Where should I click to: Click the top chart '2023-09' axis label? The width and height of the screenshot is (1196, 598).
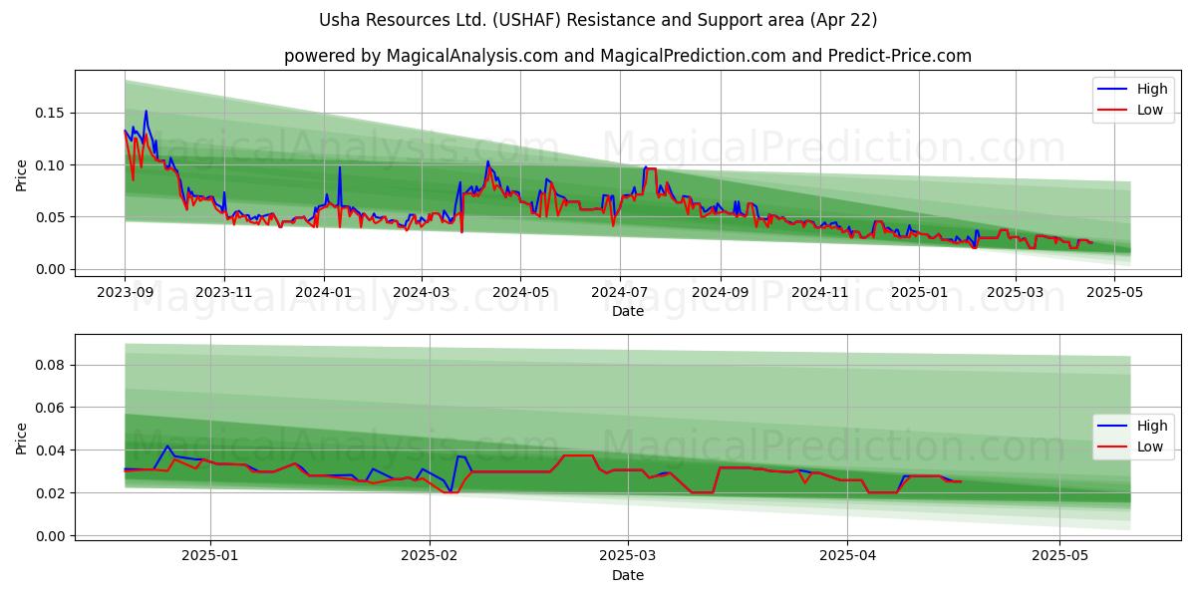pos(125,293)
